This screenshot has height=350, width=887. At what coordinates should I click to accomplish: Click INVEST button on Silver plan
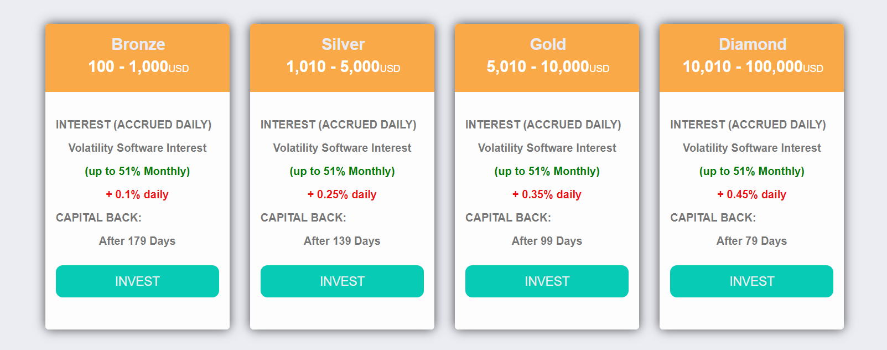click(x=342, y=281)
